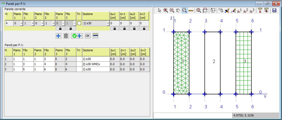Click the yellow beam with node icon
Image resolution: width=282 pixels, height=120 pixels.
(266, 10)
